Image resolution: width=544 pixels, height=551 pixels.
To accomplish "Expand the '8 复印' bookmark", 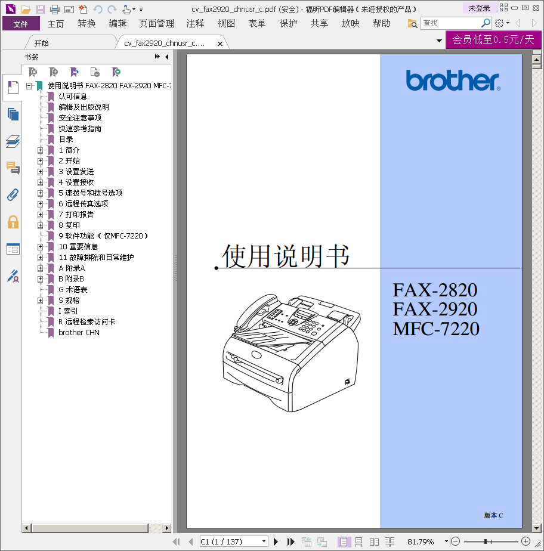I will click(41, 225).
